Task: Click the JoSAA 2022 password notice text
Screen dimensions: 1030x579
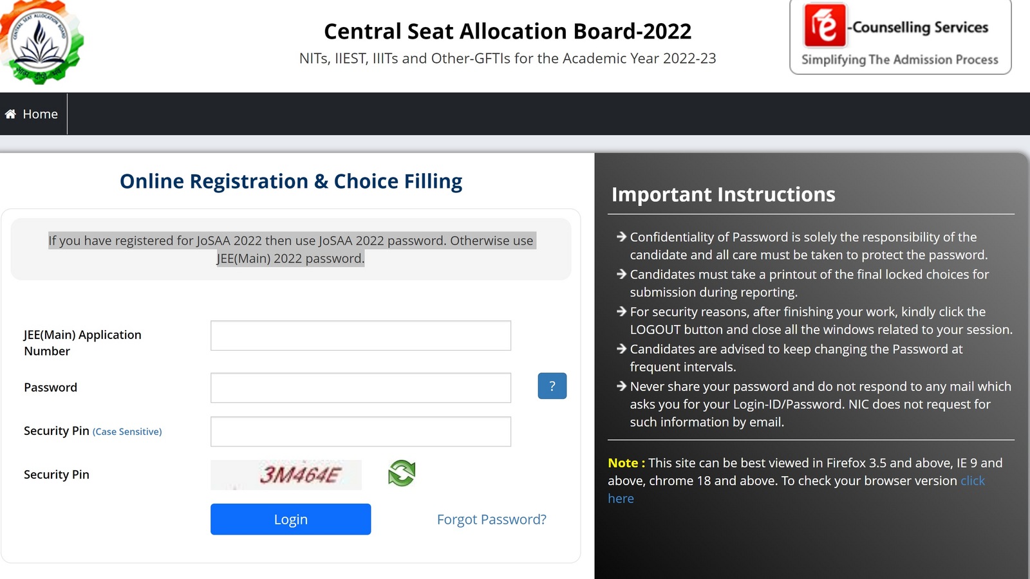Action: tap(291, 249)
